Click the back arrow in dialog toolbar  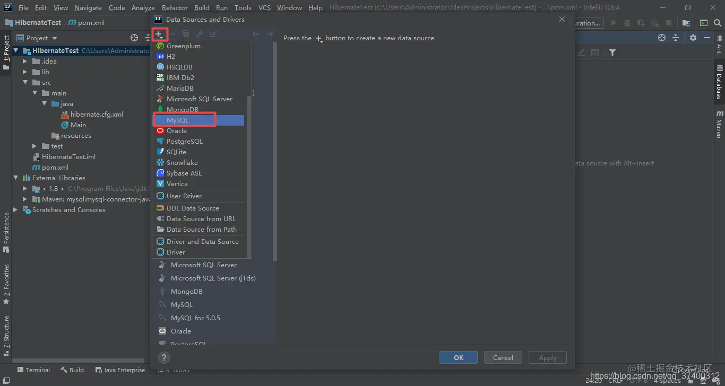coord(256,34)
